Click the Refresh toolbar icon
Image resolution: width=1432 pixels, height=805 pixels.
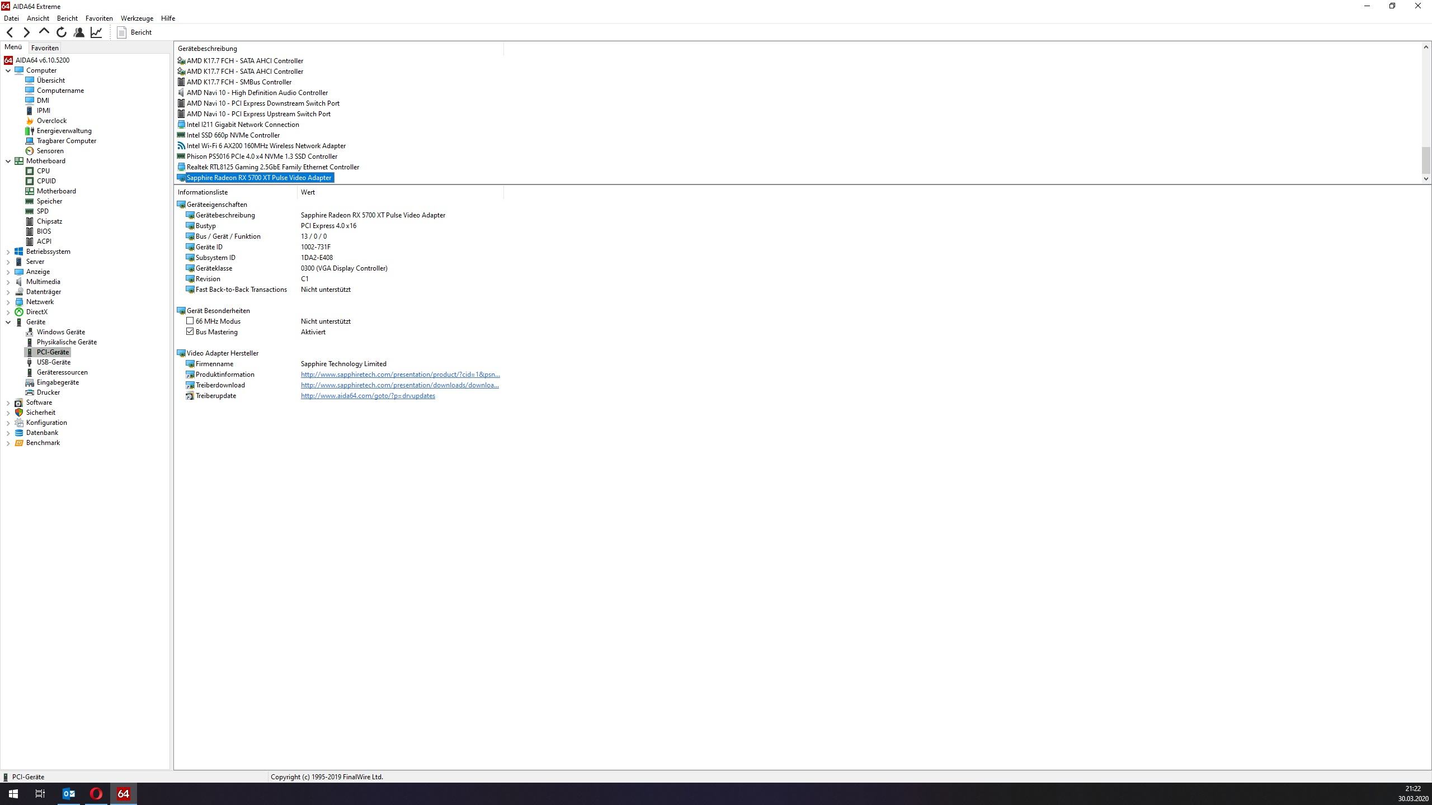click(x=62, y=32)
